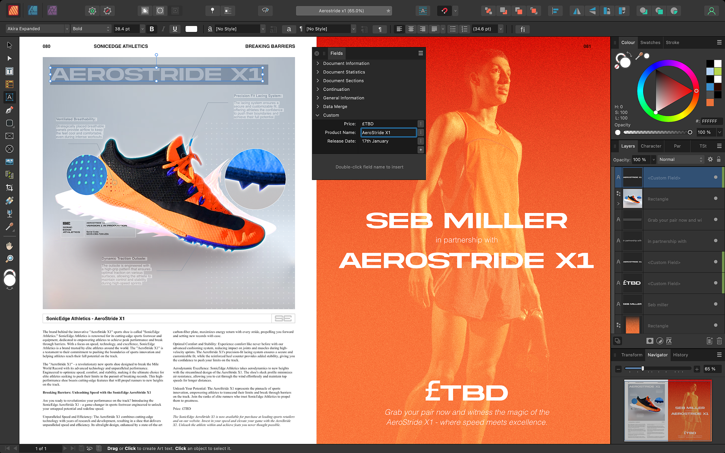Toggle visibility of Seb Miller layer
The image size is (725, 453).
point(716,304)
